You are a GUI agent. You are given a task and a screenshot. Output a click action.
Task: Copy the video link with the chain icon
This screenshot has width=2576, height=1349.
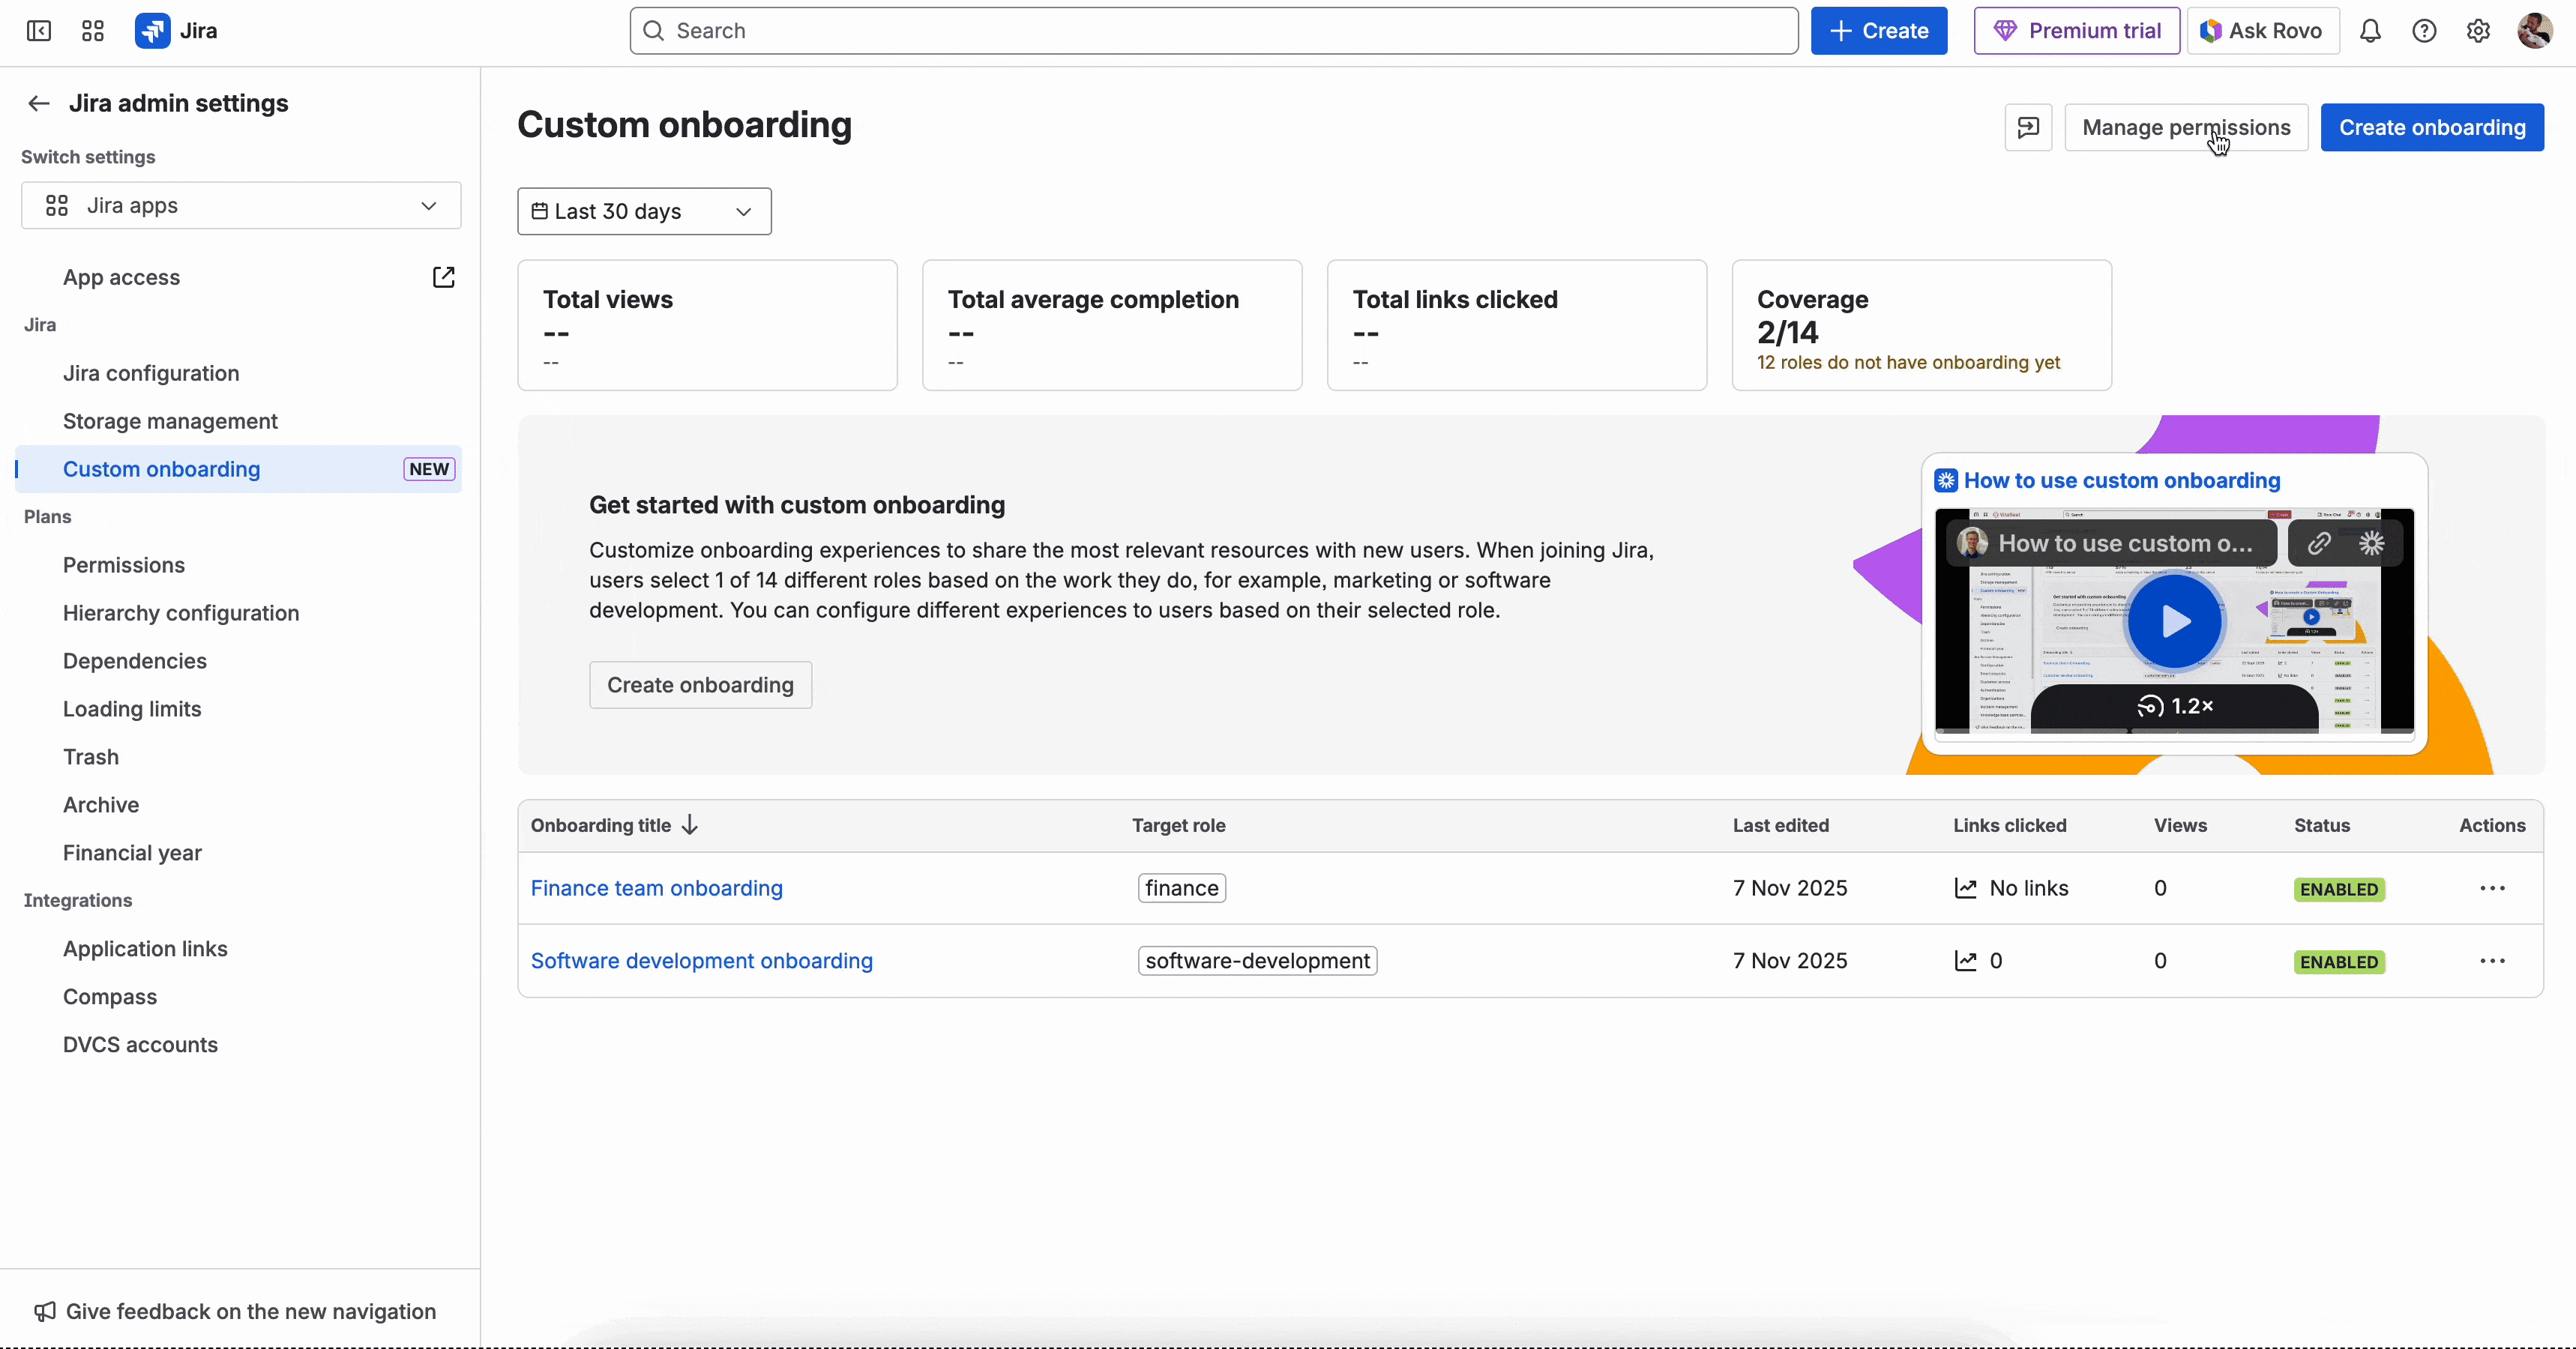click(2319, 543)
